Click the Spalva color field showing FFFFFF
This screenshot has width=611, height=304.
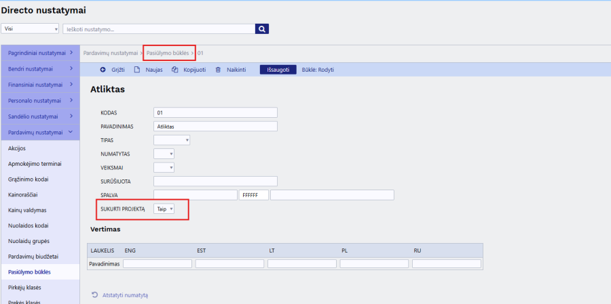pyautogui.click(x=254, y=195)
